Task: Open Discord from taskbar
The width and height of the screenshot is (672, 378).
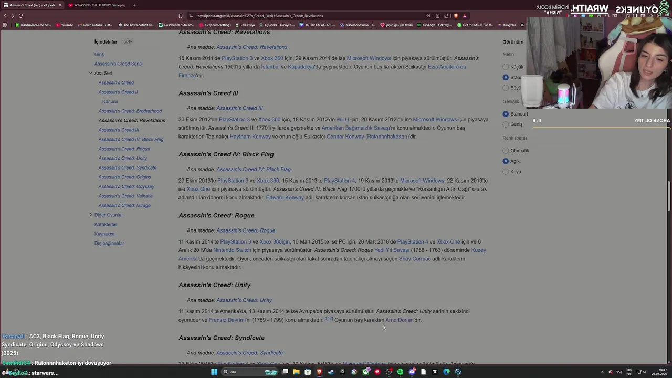Action: 412,372
